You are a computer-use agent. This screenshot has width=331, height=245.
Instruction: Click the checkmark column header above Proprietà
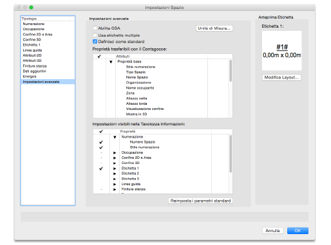coord(101,131)
